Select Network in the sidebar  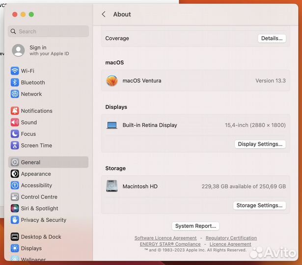(x=48, y=94)
